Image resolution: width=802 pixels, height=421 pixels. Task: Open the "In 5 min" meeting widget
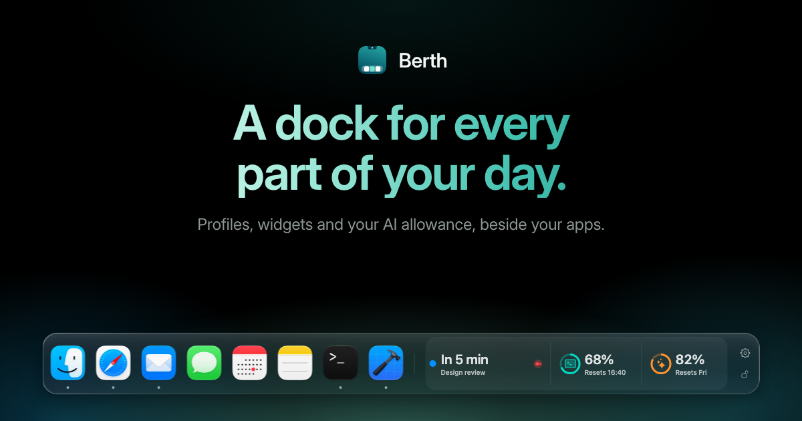coord(487,364)
